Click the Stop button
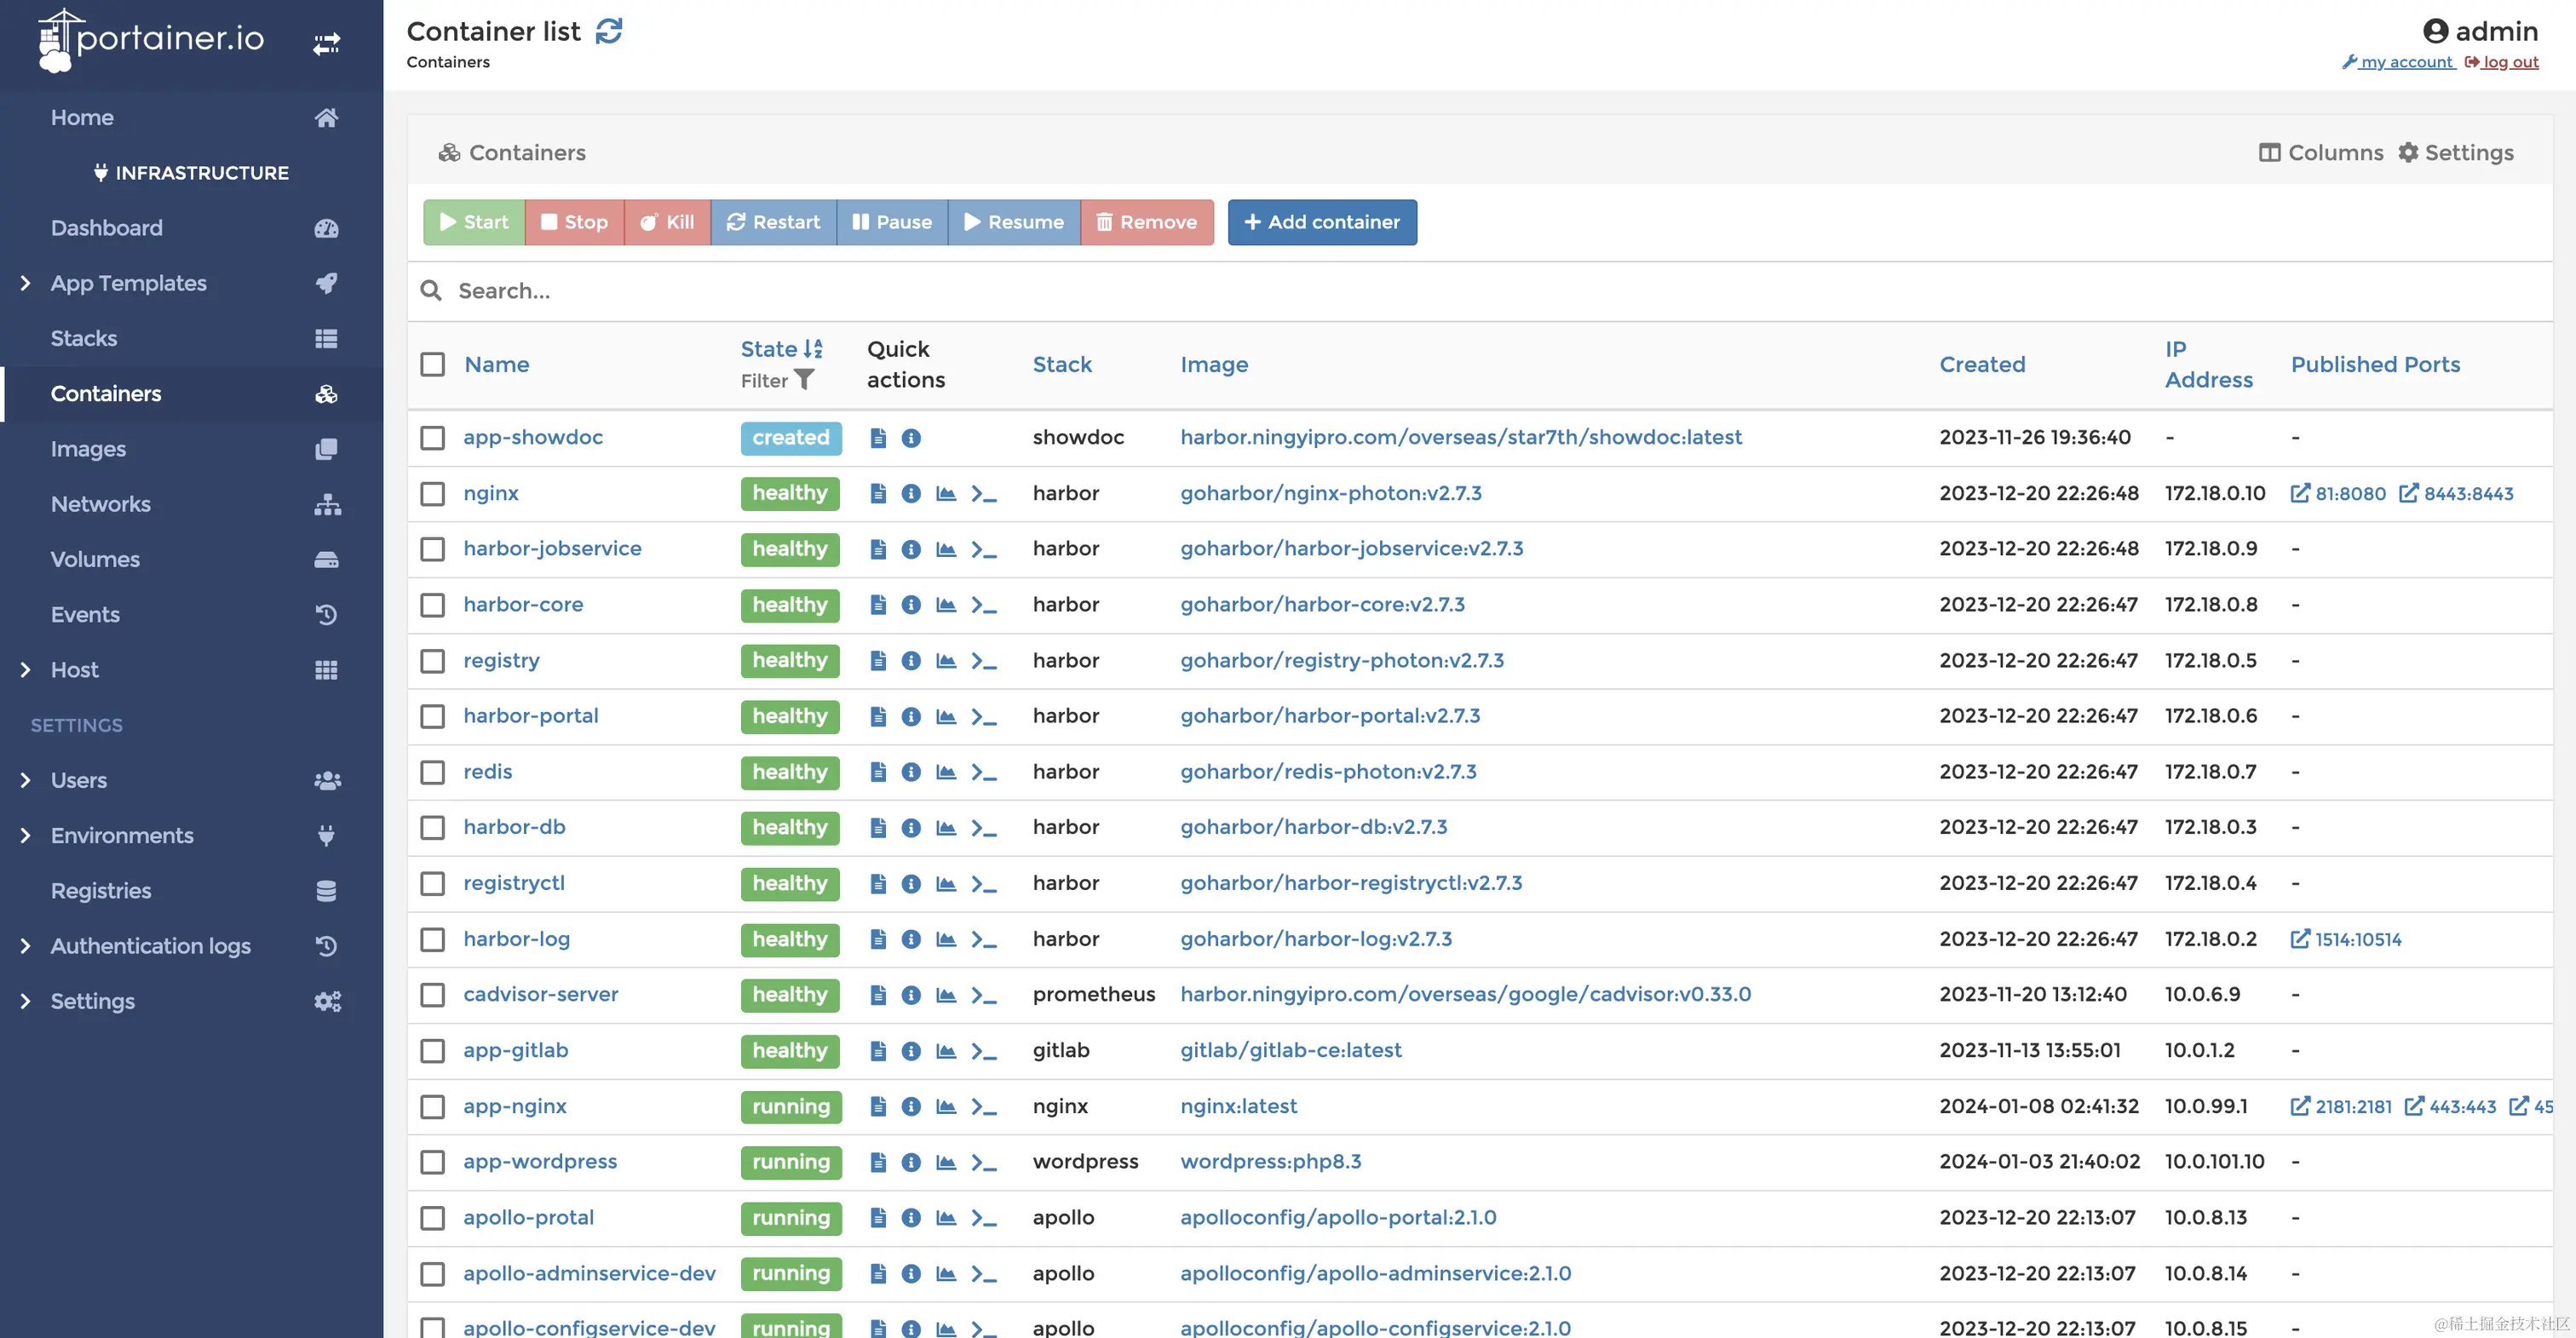The image size is (2576, 1338). point(574,222)
